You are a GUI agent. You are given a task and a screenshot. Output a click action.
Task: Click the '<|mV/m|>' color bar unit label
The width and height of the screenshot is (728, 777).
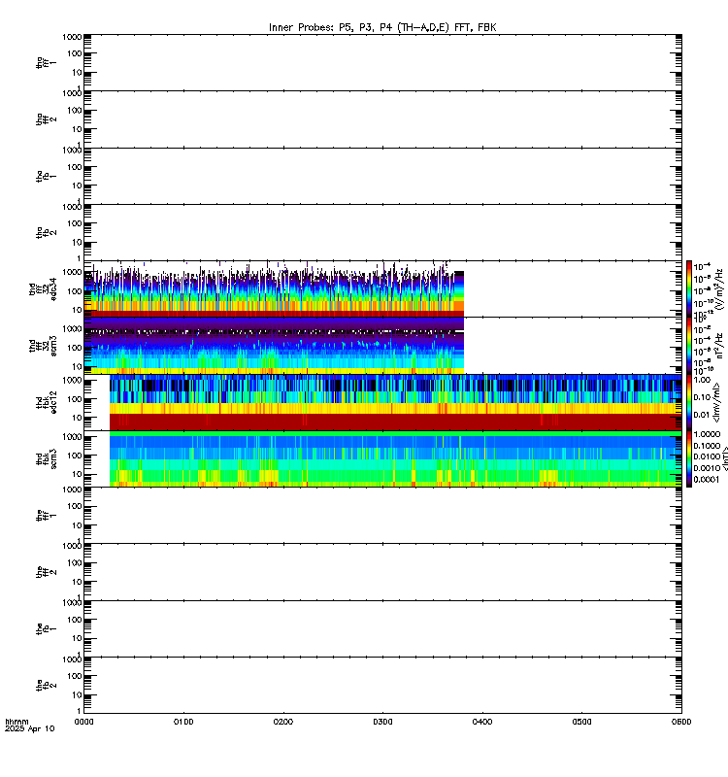click(x=716, y=402)
